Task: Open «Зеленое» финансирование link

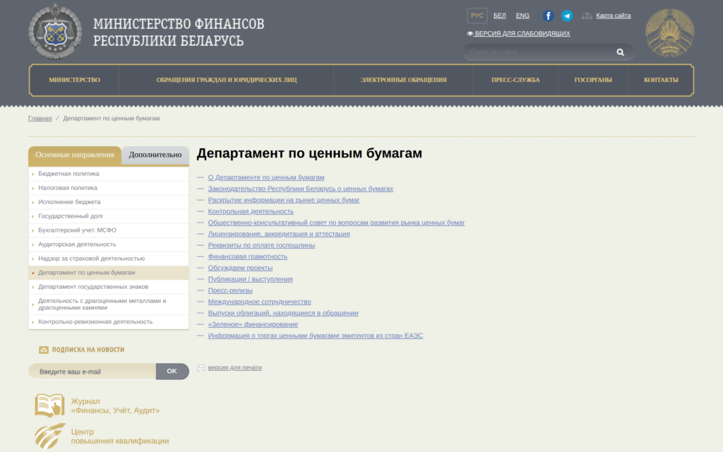Action: [253, 325]
